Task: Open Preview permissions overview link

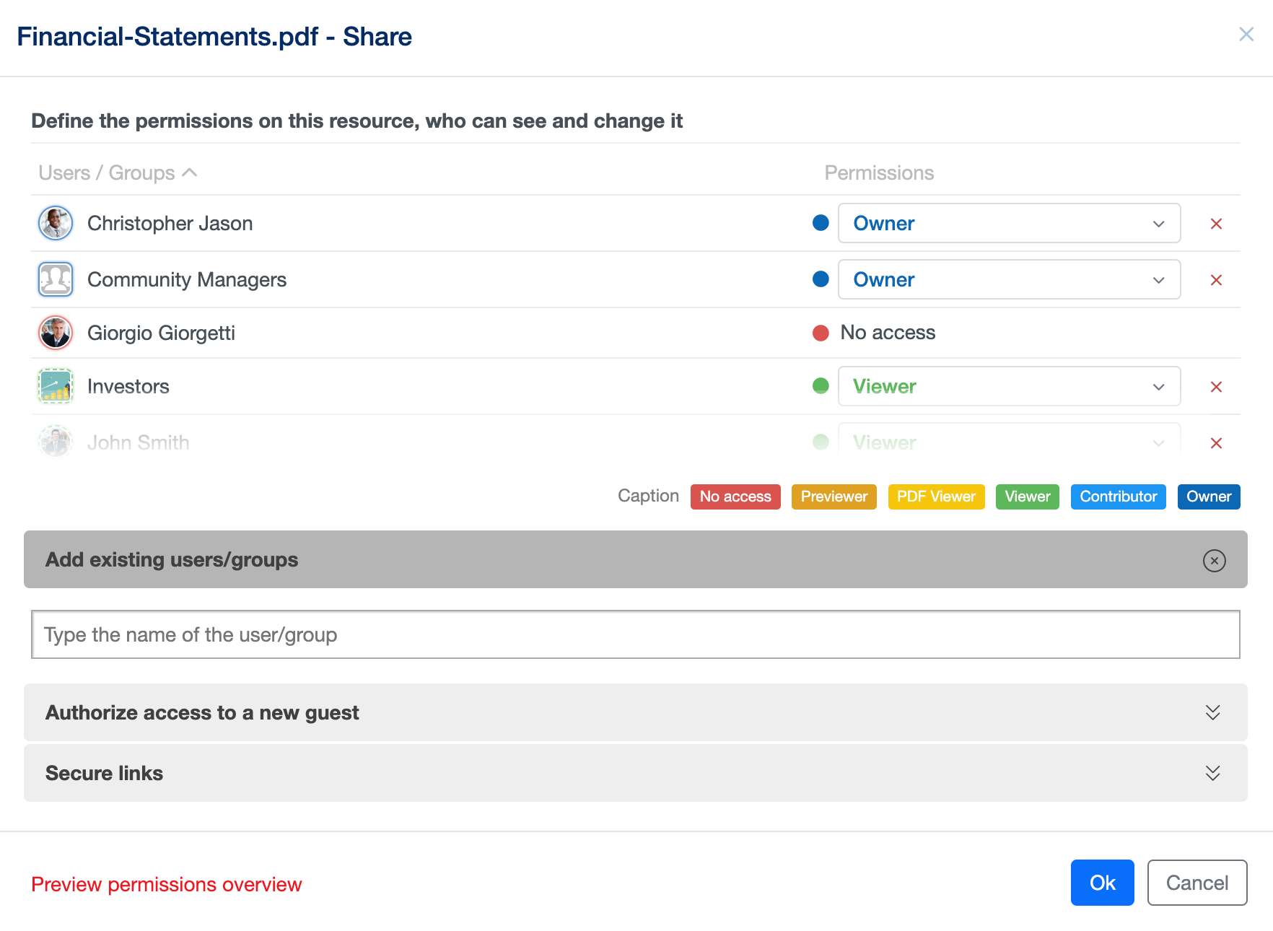Action: (x=166, y=884)
